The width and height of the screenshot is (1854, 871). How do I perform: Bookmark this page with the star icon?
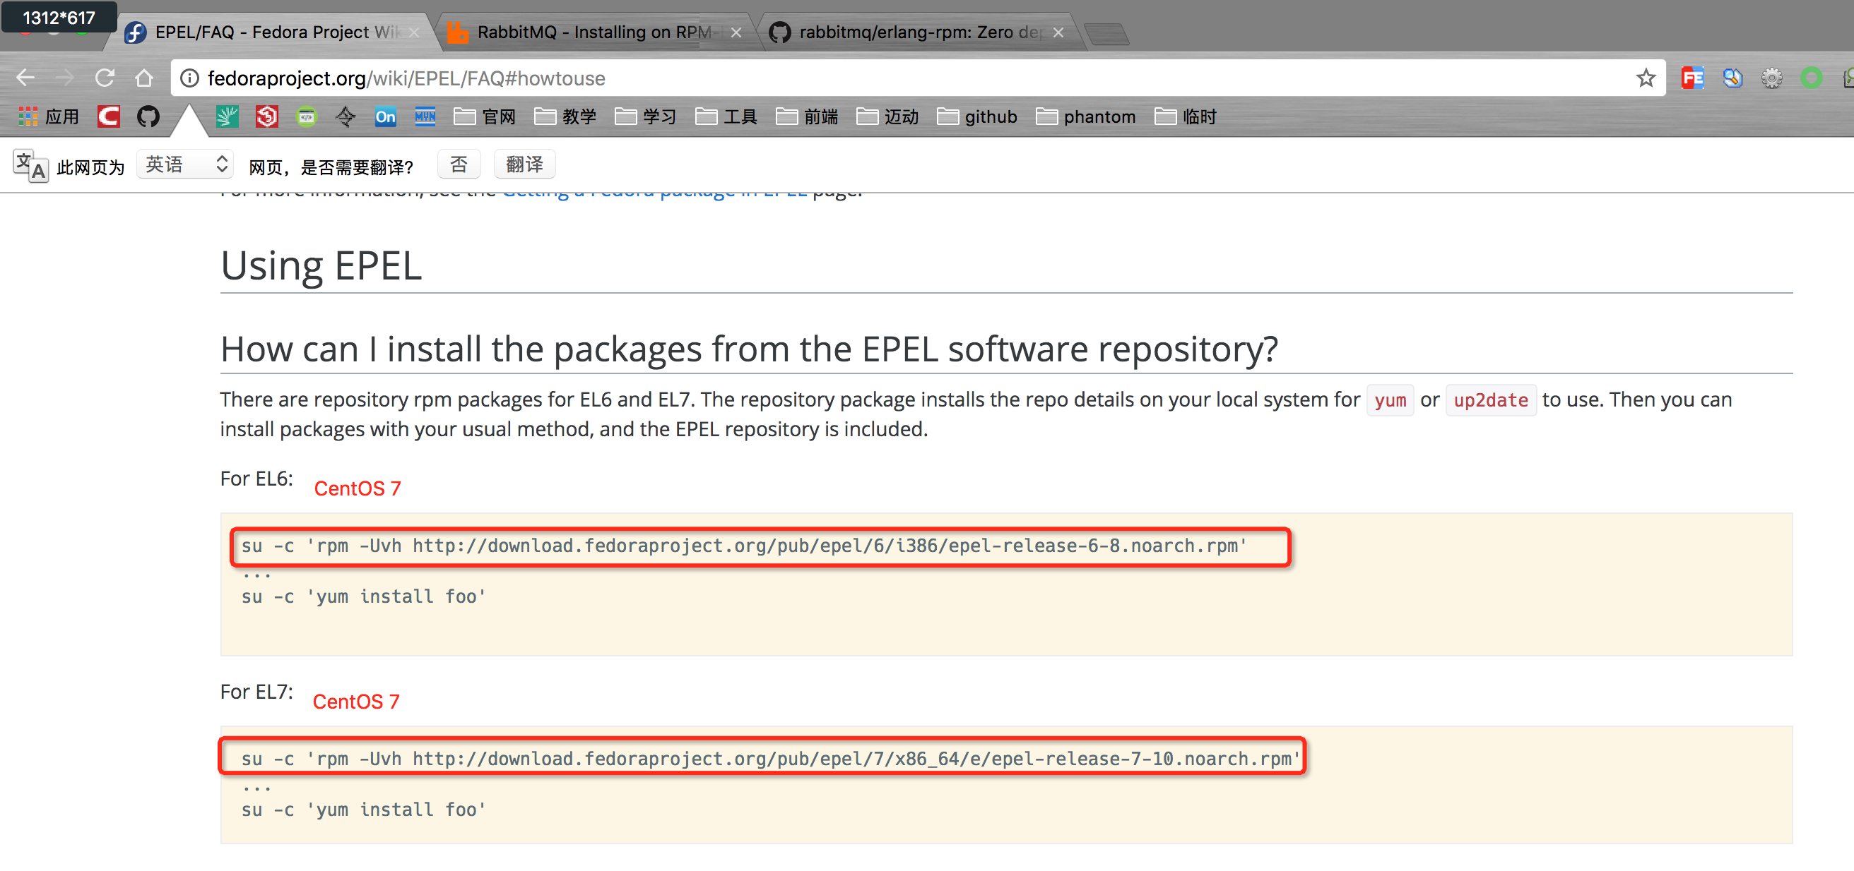pos(1646,78)
